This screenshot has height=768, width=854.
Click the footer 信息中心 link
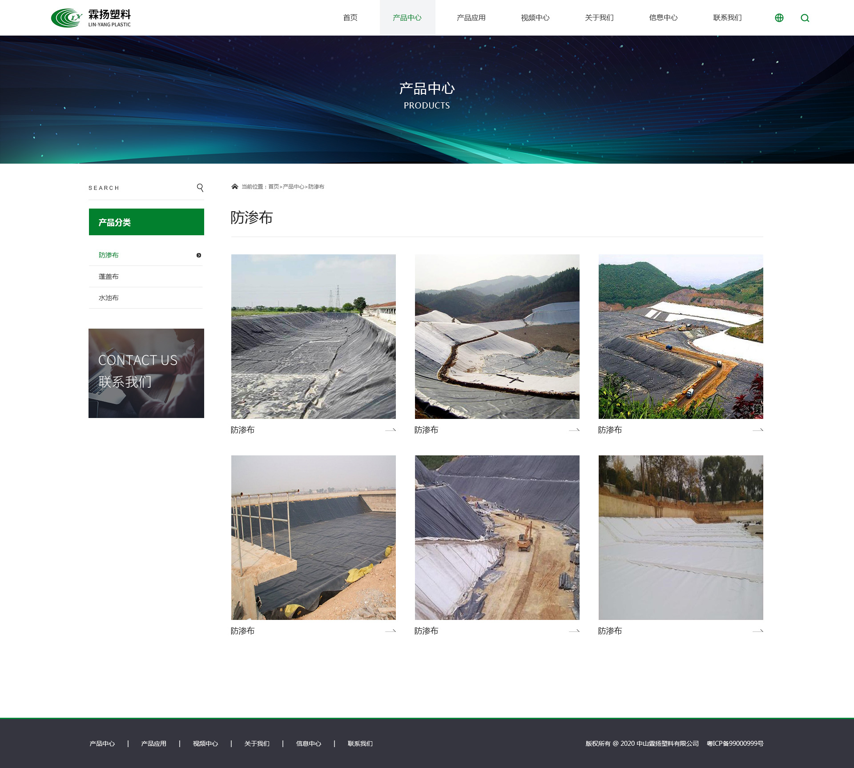click(x=308, y=744)
